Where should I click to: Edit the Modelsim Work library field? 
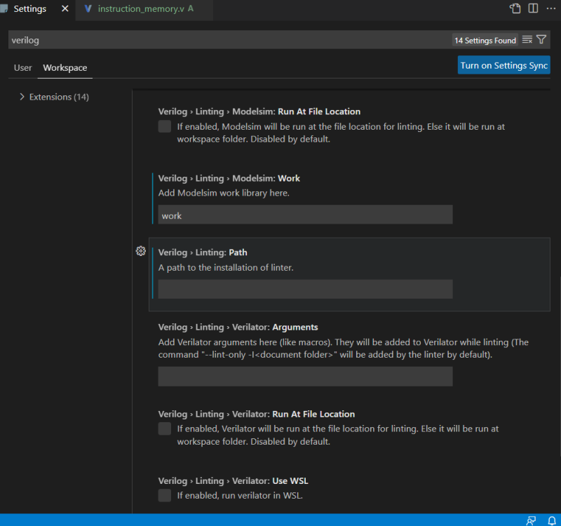[x=305, y=215]
